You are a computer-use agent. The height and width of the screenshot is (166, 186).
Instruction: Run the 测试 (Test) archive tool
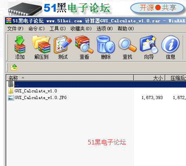(x=63, y=47)
